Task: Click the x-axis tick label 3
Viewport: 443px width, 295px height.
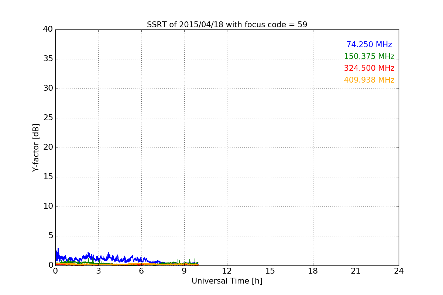Action: pyautogui.click(x=98, y=271)
